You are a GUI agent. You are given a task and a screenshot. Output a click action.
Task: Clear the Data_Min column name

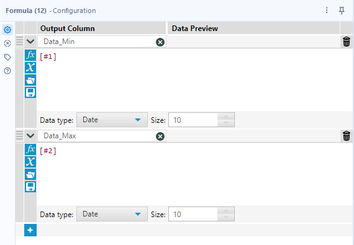tap(160, 42)
